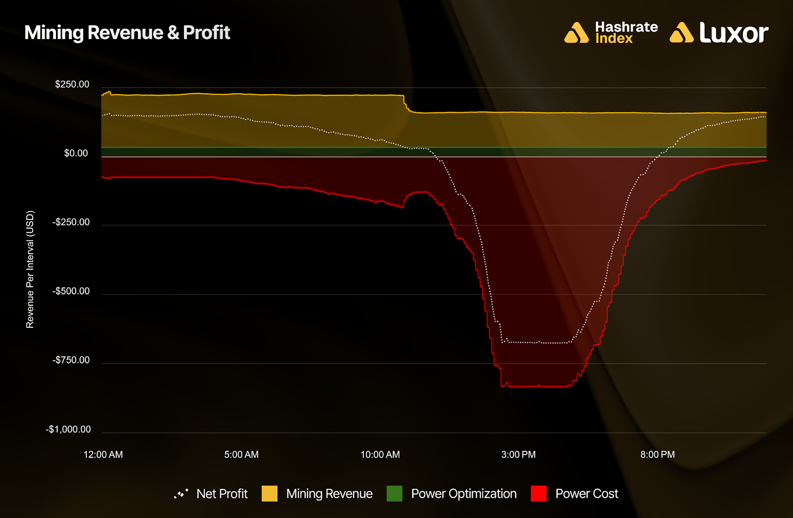This screenshot has width=793, height=518.
Task: Click the $0.00 y-axis label
Action: pyautogui.click(x=76, y=153)
